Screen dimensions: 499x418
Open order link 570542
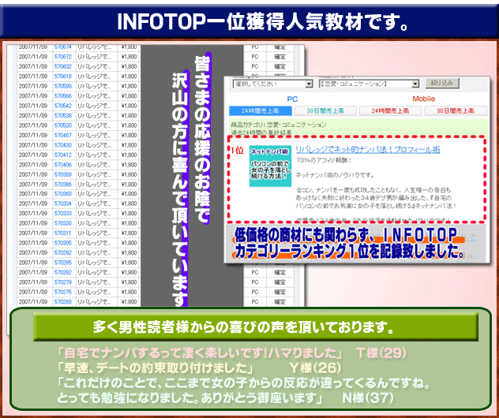tap(62, 106)
